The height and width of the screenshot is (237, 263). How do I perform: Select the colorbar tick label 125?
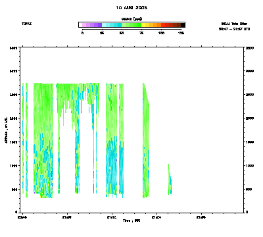pos(181,33)
